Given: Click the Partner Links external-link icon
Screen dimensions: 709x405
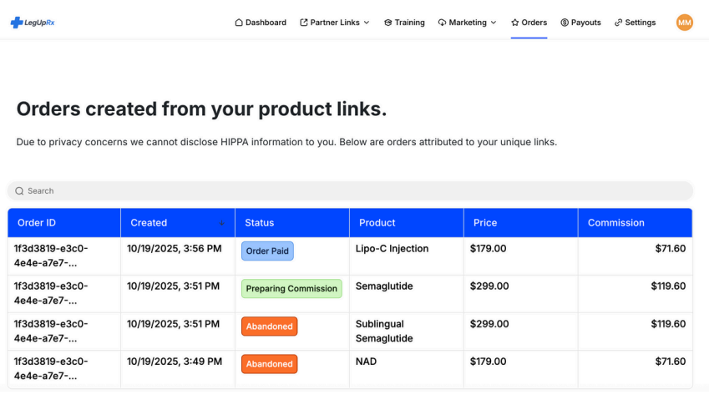Looking at the screenshot, I should point(304,23).
